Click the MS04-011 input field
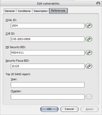102x115 pixels. pyautogui.click(x=47, y=53)
